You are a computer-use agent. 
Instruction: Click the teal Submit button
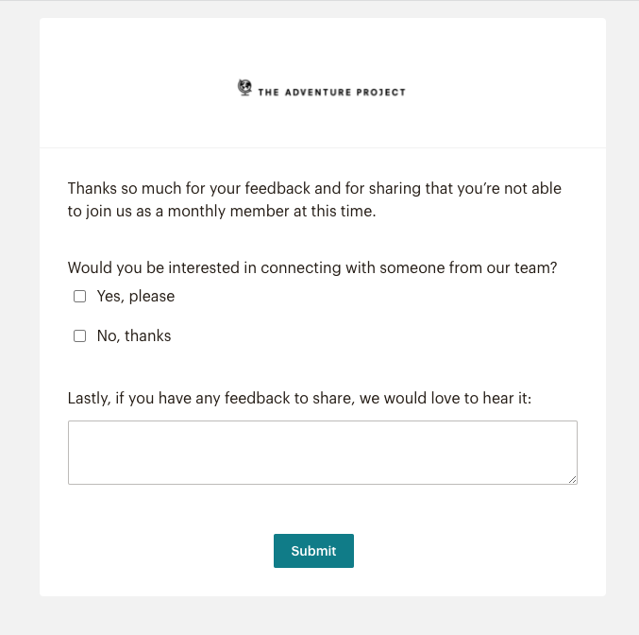(313, 551)
